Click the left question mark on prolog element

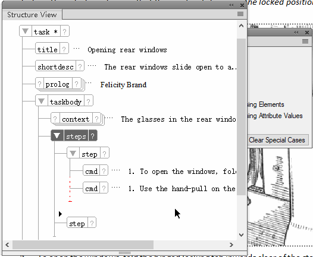click(x=39, y=84)
